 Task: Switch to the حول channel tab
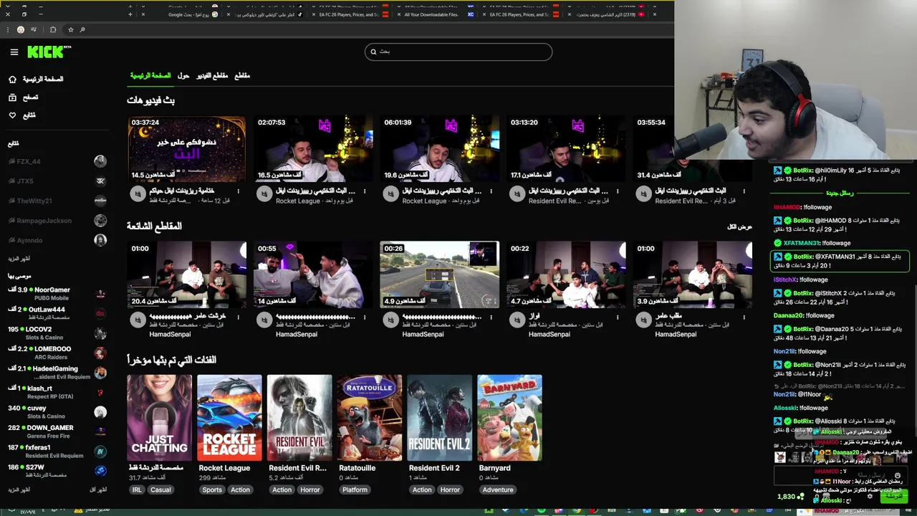tap(183, 75)
